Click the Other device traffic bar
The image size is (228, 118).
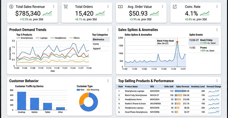(61, 108)
